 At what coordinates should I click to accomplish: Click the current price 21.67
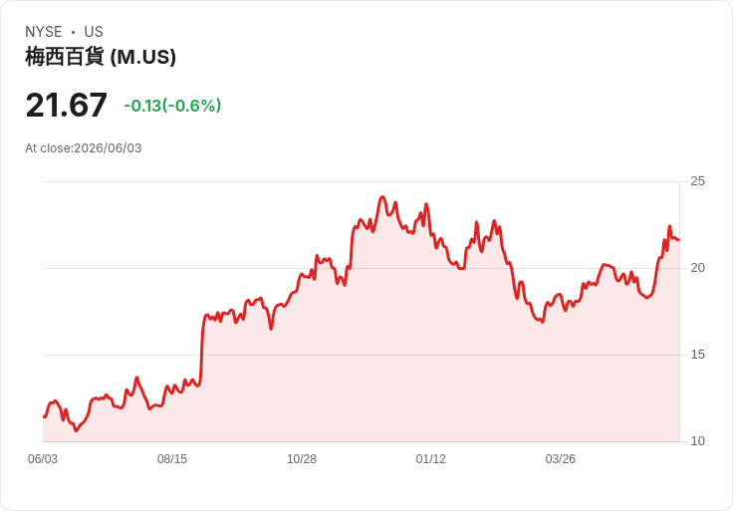tap(67, 106)
